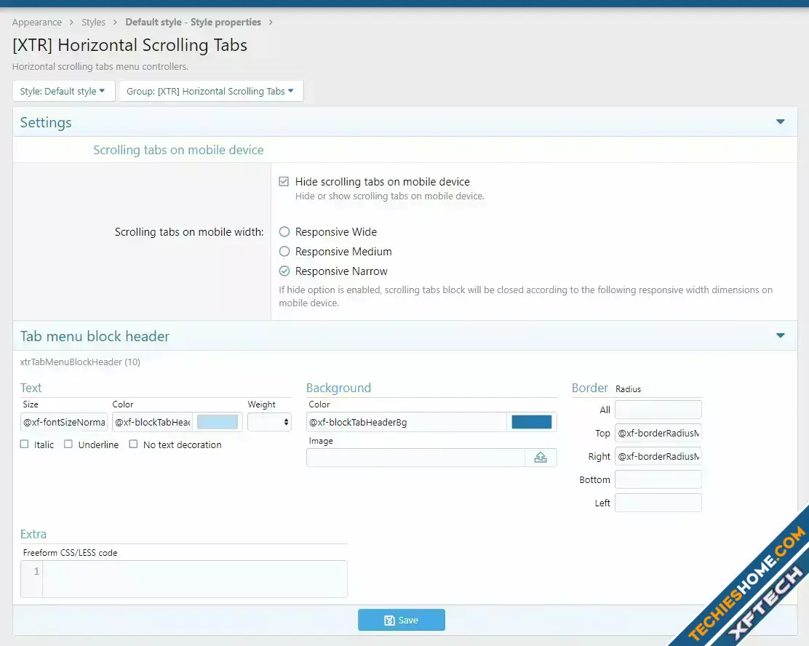Click the image upload icon in Background
Screen dimensions: 809x646
tap(541, 458)
